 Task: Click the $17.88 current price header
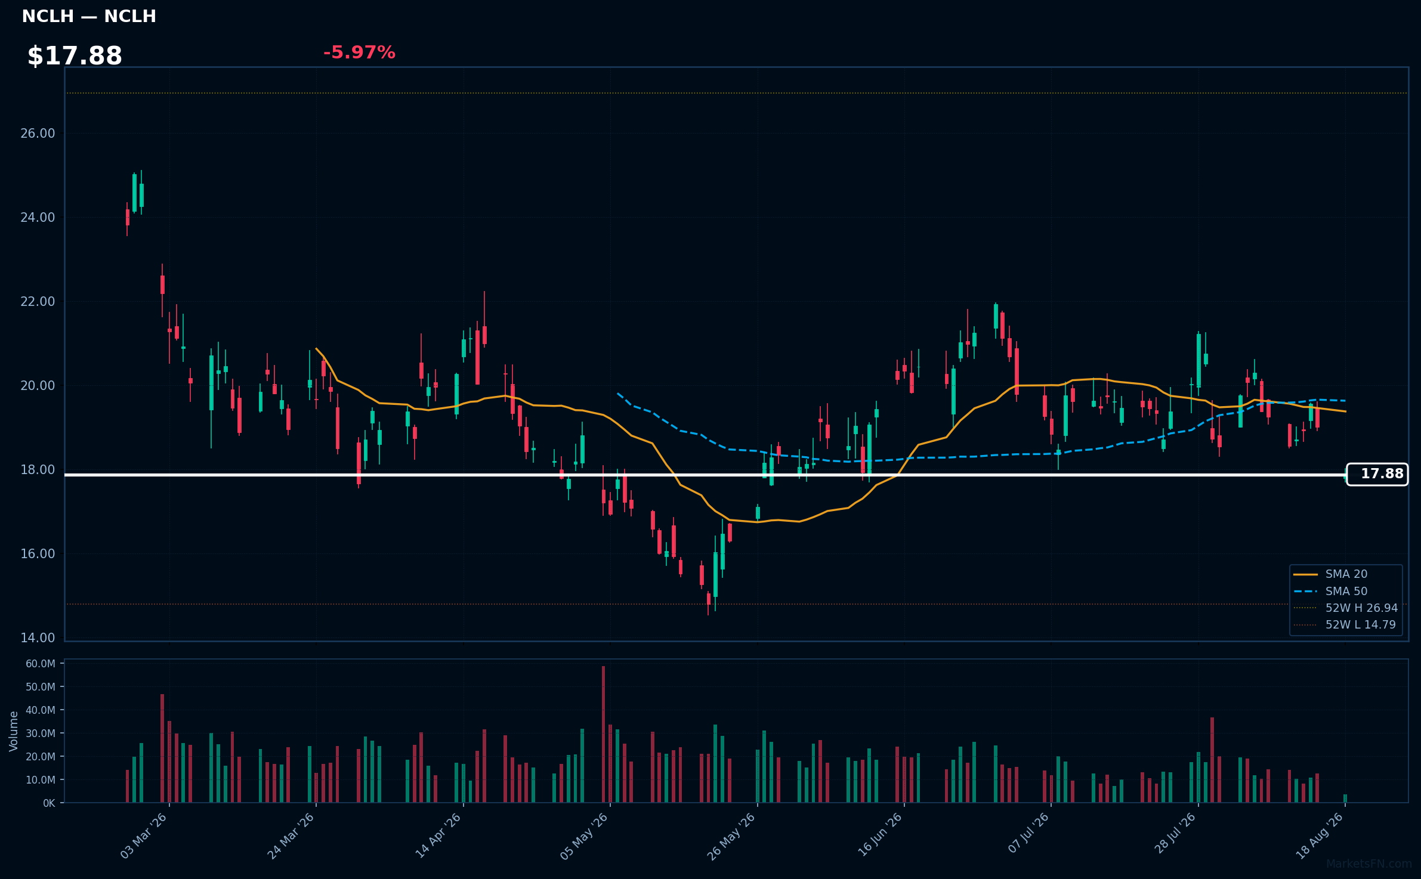[x=75, y=56]
